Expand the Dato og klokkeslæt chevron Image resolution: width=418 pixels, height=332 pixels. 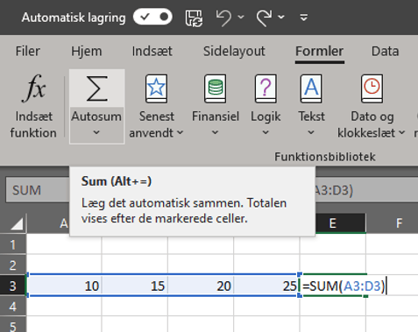click(x=402, y=132)
